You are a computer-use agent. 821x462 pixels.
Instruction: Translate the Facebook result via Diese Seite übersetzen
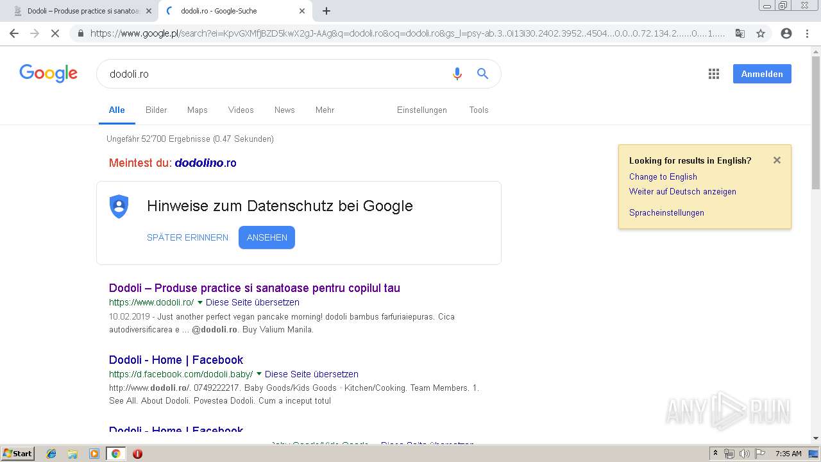[312, 374]
